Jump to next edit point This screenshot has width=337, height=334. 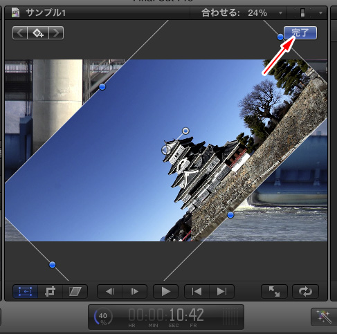click(x=222, y=292)
